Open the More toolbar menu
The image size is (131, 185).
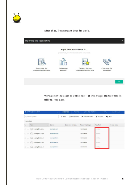[109, 117]
